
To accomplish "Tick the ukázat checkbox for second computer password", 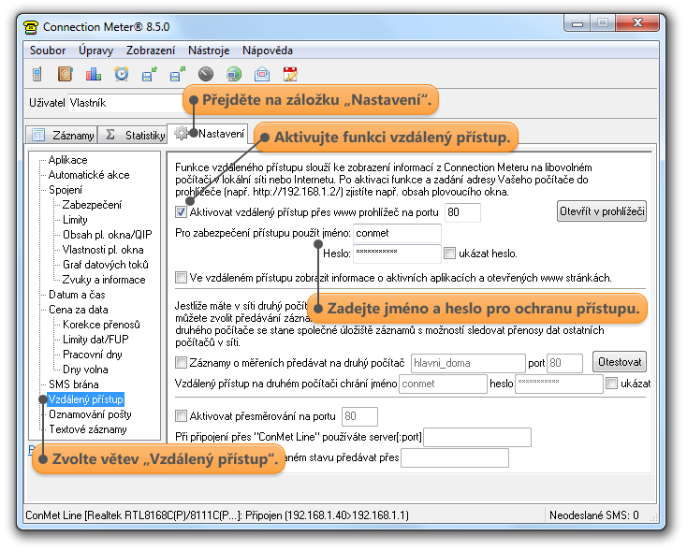I will tap(611, 384).
